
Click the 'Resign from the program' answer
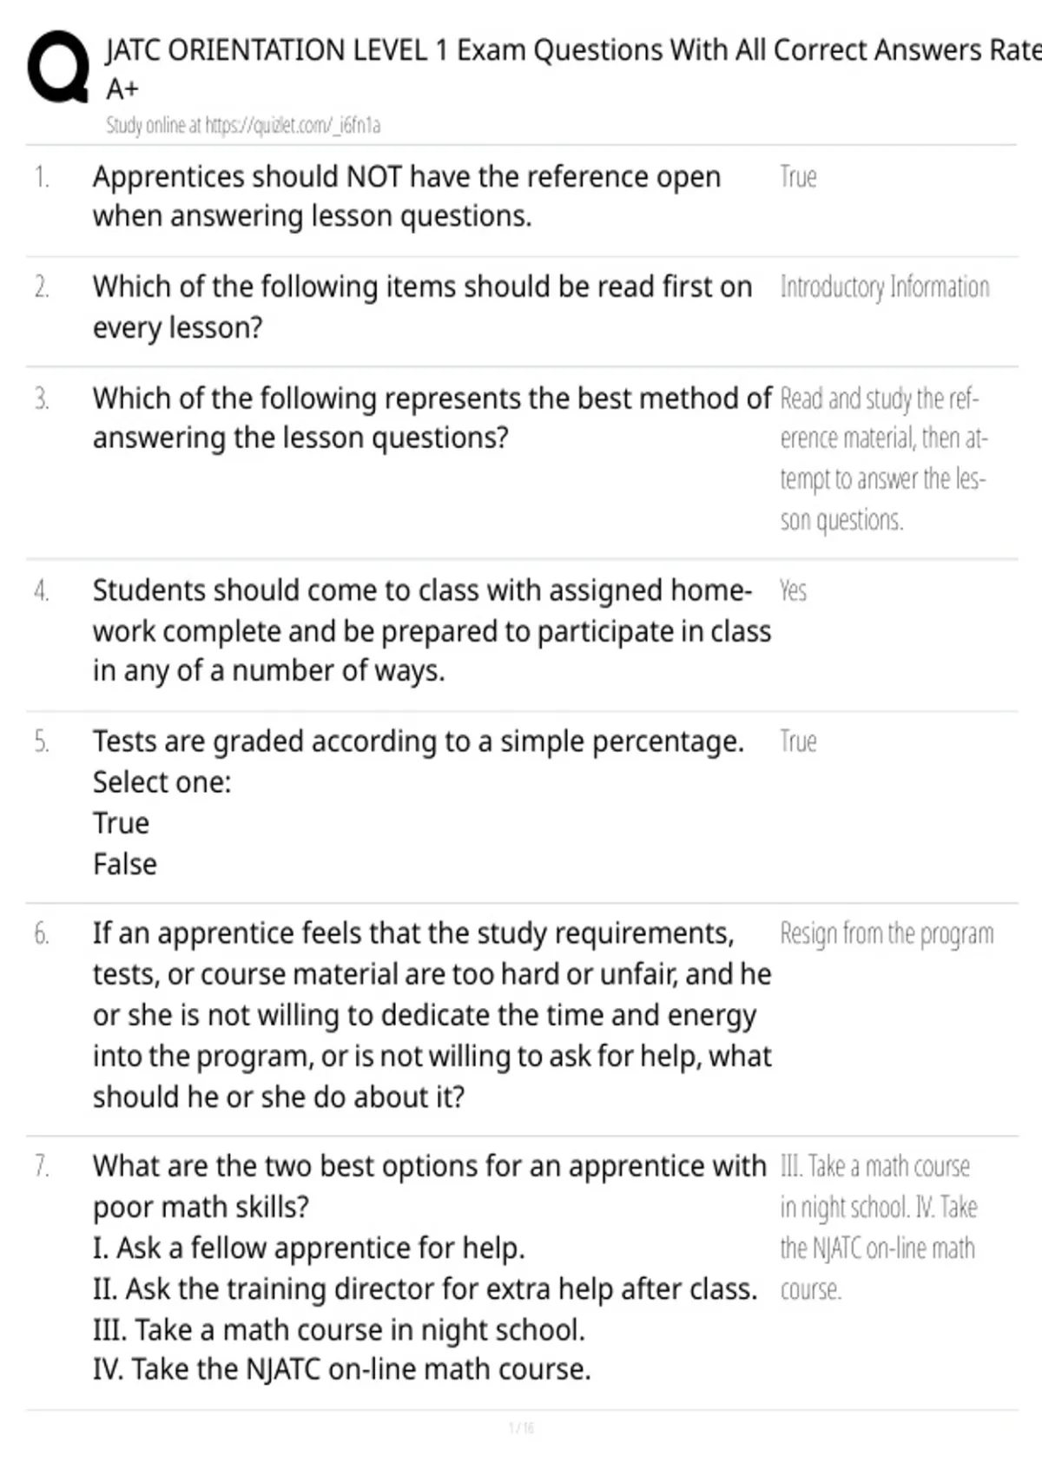[x=887, y=934]
